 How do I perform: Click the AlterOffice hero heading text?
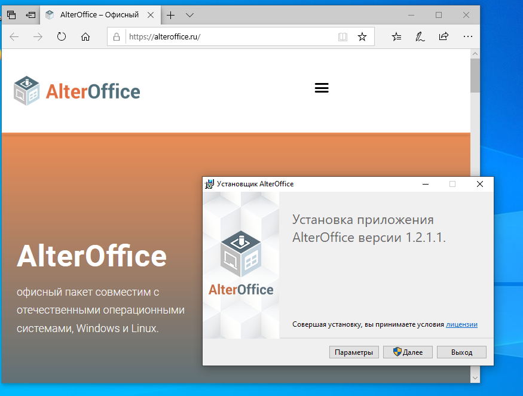[91, 256]
